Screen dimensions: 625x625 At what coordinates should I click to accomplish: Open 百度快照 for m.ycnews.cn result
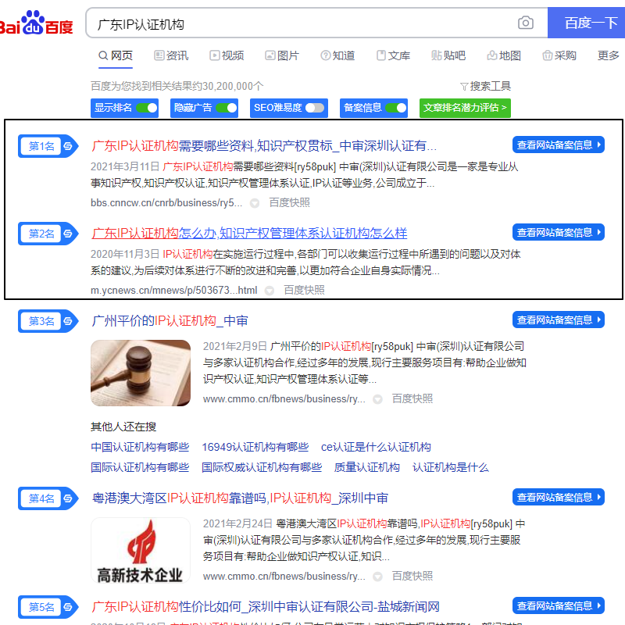pyautogui.click(x=304, y=290)
